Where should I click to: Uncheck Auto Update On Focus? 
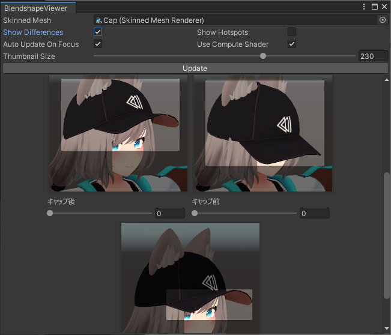(98, 44)
